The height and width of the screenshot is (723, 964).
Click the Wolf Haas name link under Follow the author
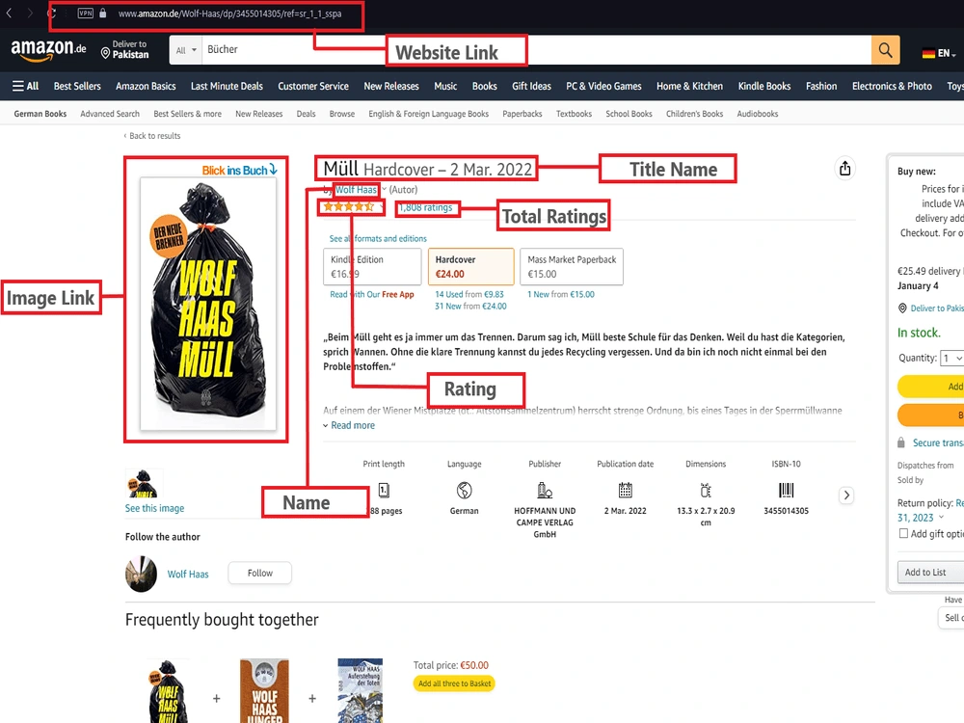(x=188, y=575)
